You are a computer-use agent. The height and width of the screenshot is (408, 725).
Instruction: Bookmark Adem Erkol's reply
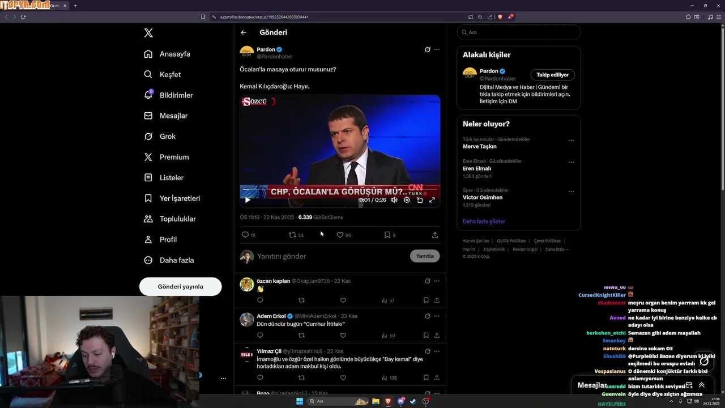coord(426,335)
